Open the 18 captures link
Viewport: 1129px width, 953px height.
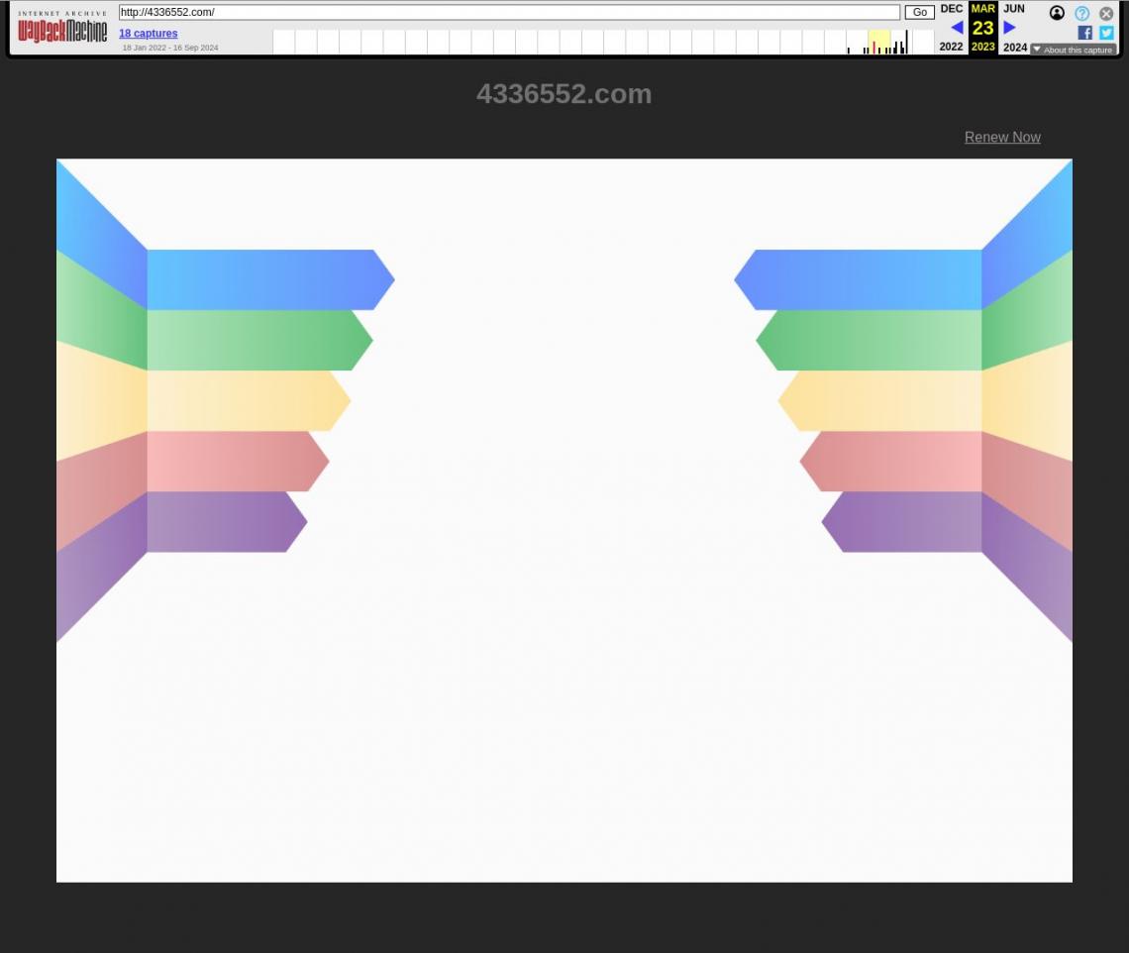click(x=149, y=34)
